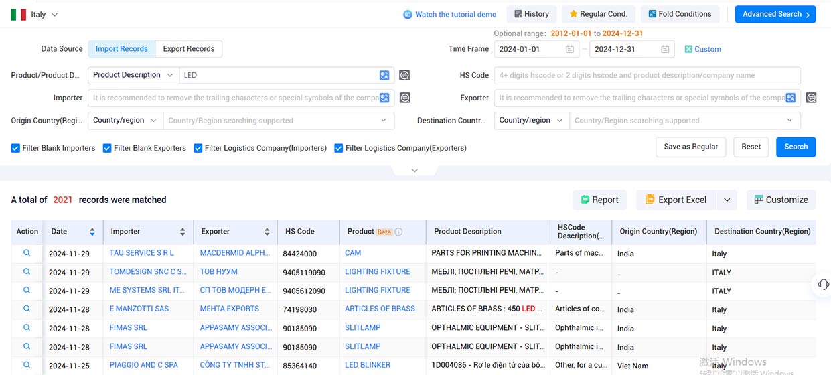Screen dimensions: 831x375
Task: Open the History panel
Action: coord(532,14)
